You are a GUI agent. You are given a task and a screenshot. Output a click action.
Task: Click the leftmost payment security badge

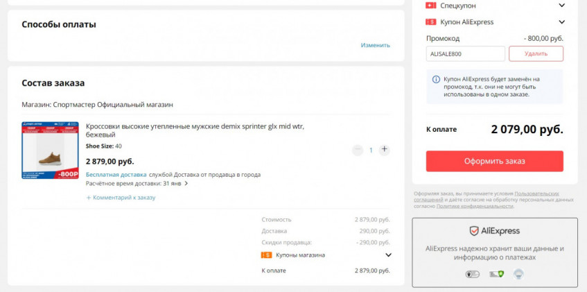[x=473, y=275]
